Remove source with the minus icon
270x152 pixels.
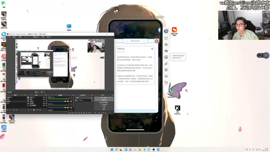click(x=31, y=110)
